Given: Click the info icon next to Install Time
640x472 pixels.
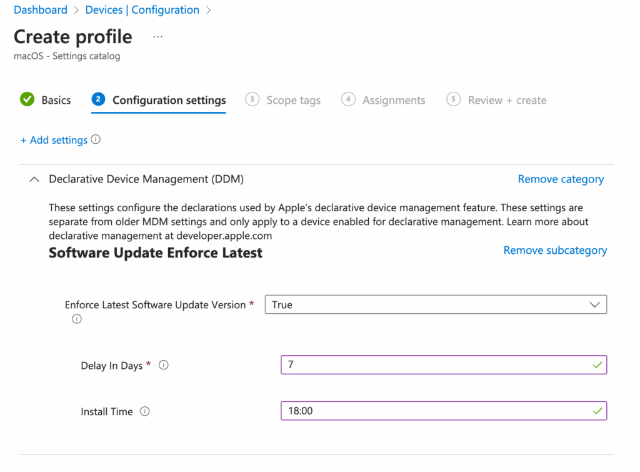Looking at the screenshot, I should coord(144,411).
